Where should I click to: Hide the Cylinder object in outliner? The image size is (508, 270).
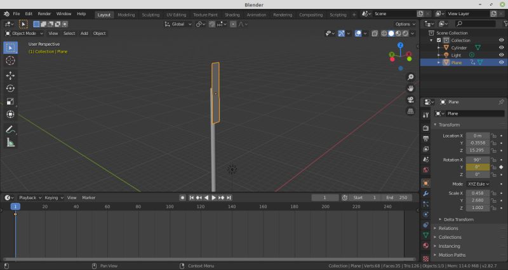pyautogui.click(x=501, y=48)
